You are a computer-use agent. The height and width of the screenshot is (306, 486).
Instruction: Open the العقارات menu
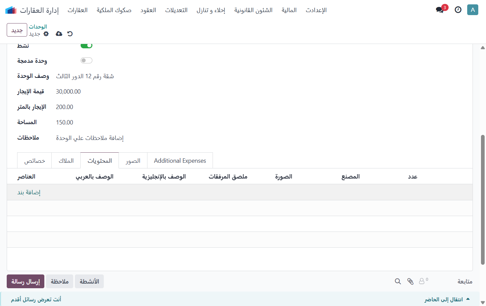tap(78, 10)
